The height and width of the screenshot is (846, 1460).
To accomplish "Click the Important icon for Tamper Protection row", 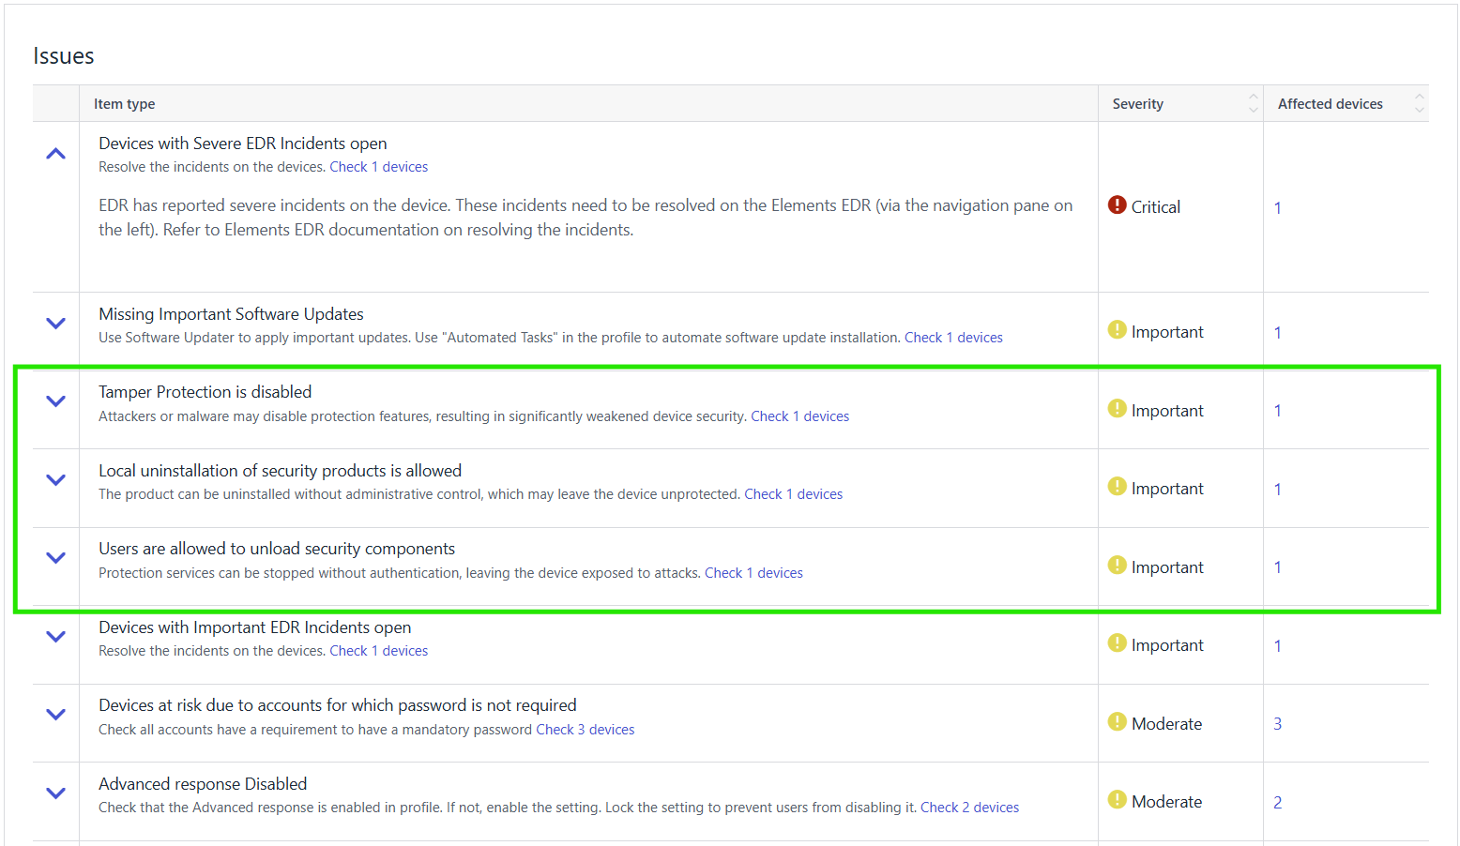I will coord(1117,408).
